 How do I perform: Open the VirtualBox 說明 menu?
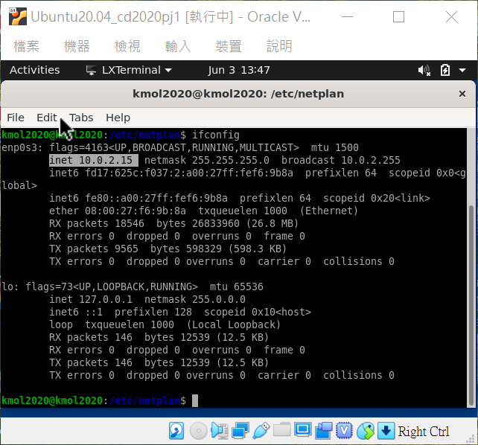(279, 46)
